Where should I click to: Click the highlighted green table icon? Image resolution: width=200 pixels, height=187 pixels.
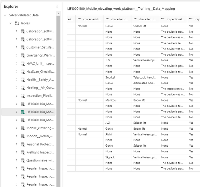tap(23, 112)
